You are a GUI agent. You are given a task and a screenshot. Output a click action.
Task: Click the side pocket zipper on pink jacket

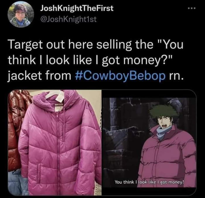(39, 173)
